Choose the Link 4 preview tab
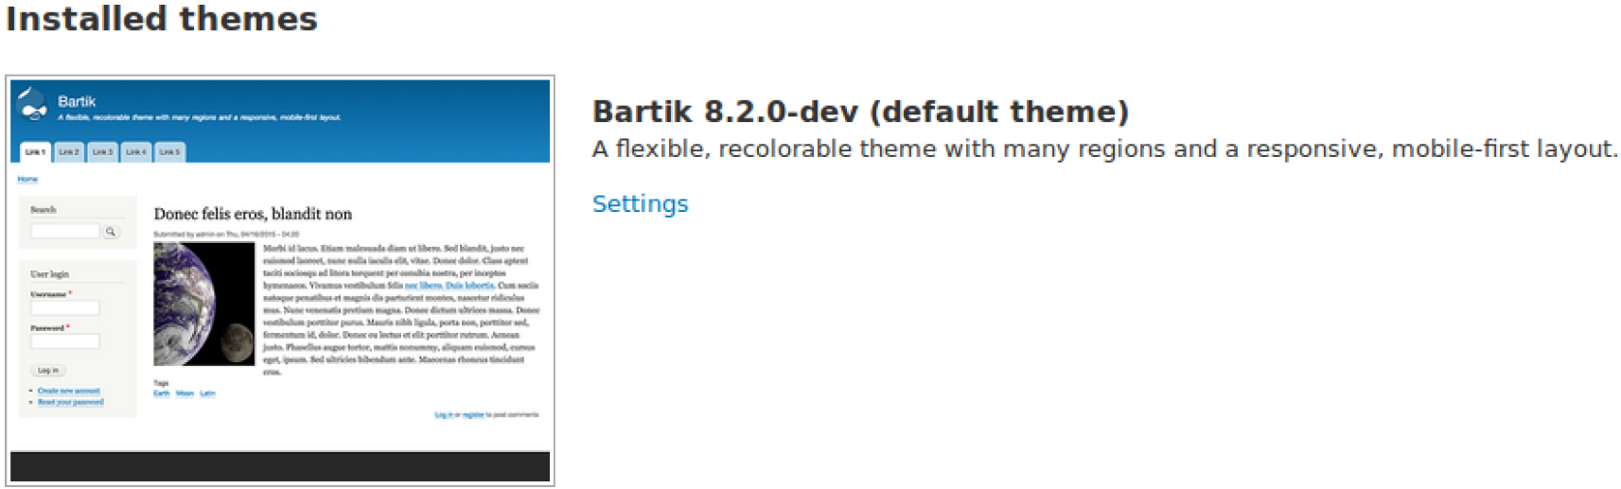 click(x=135, y=151)
